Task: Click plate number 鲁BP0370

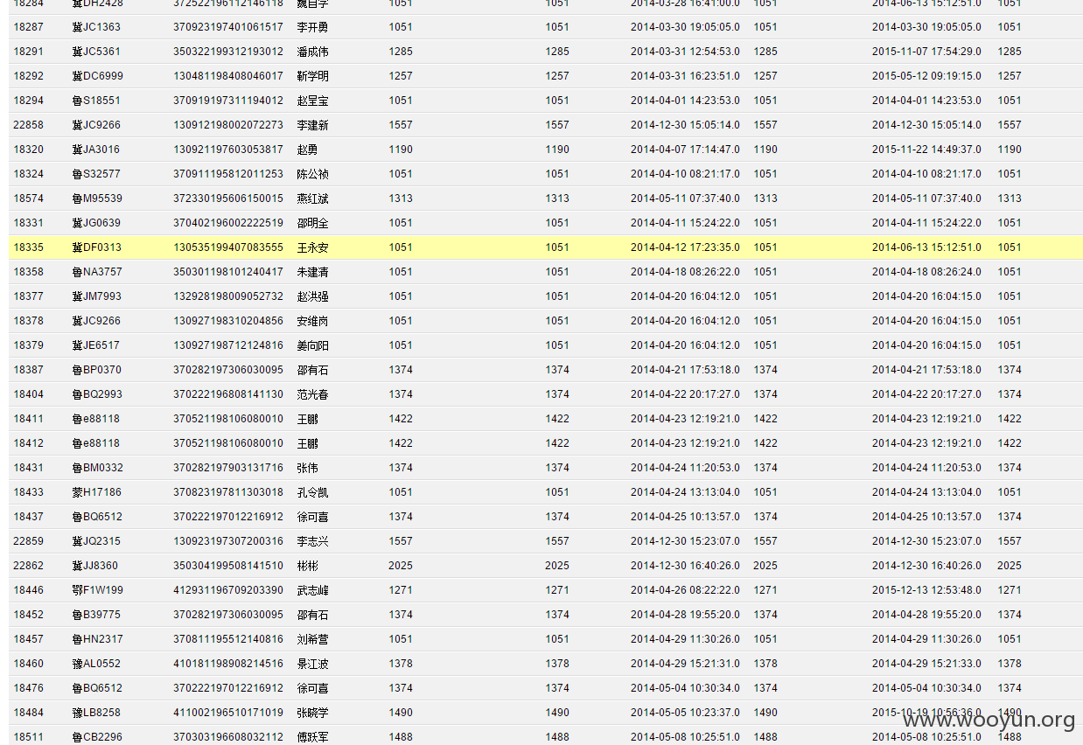Action: click(x=97, y=370)
